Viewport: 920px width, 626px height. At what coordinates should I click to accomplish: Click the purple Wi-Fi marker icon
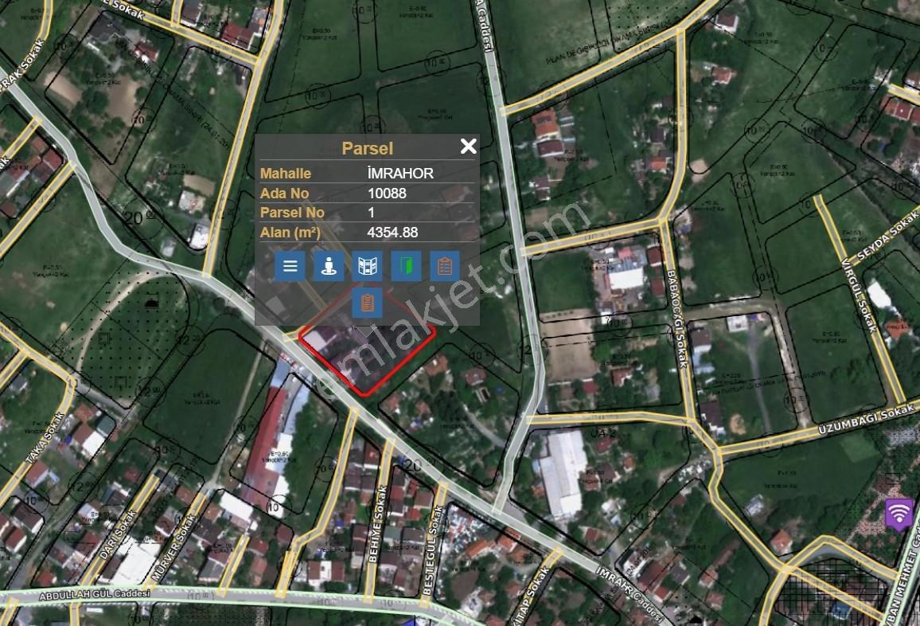(x=899, y=514)
